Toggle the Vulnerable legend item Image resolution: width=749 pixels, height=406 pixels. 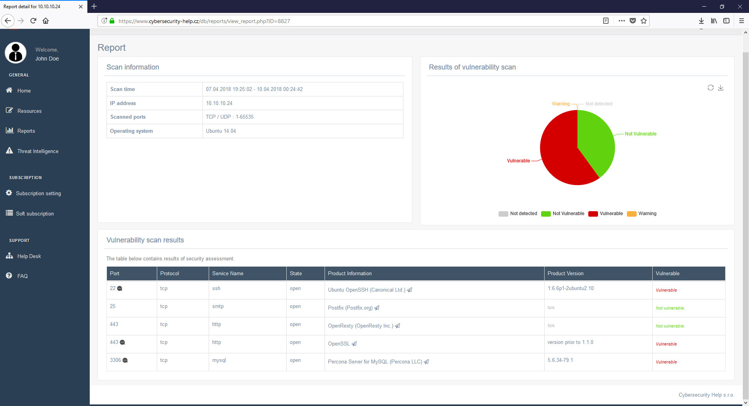[593, 214]
